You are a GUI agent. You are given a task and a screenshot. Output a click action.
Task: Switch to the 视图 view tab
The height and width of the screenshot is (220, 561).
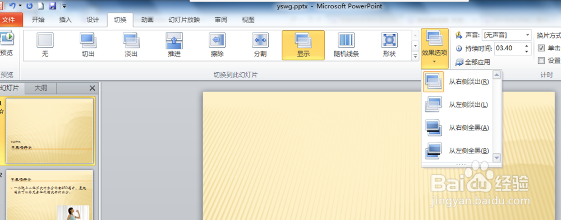248,20
